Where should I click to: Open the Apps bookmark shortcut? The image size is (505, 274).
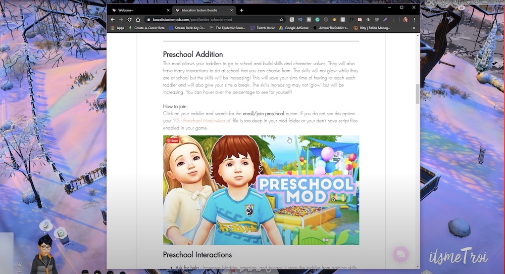tap(118, 28)
